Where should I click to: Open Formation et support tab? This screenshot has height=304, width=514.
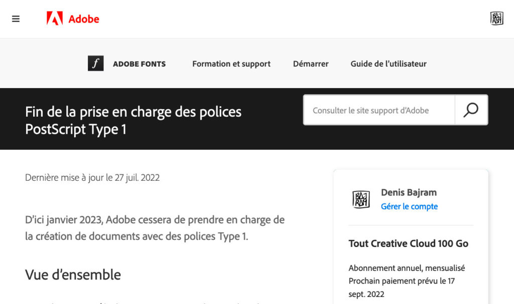coord(231,64)
